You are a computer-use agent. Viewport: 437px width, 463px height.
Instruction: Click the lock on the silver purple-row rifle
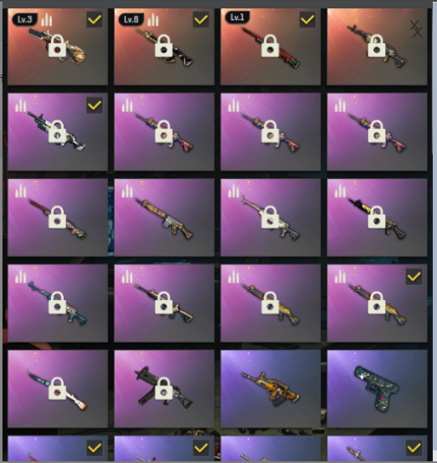(57, 131)
